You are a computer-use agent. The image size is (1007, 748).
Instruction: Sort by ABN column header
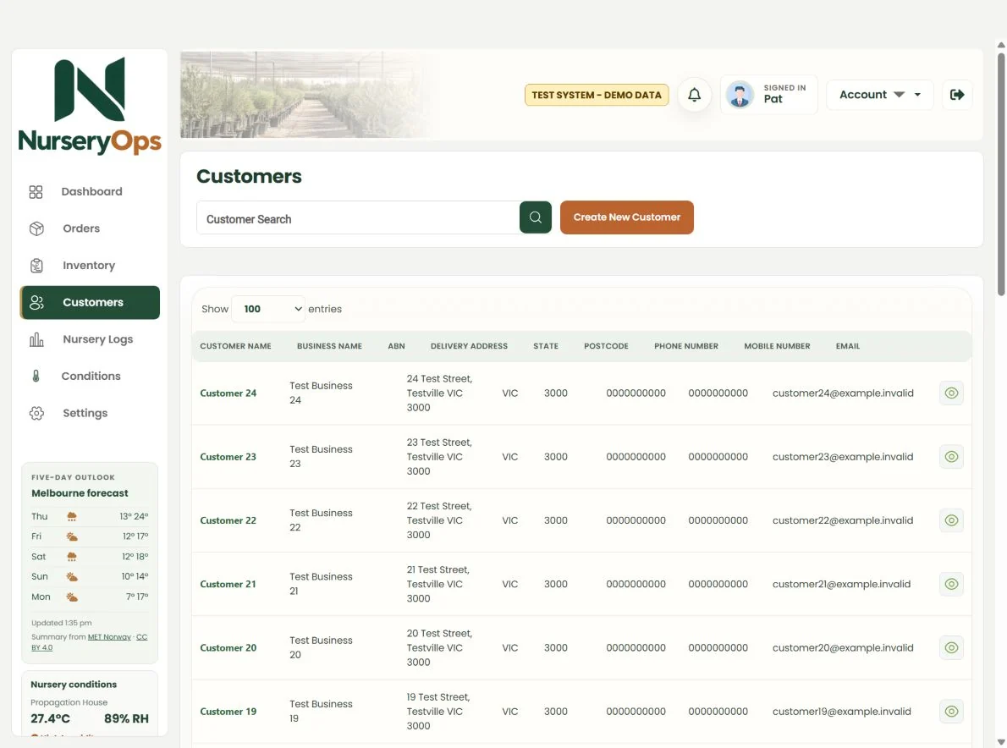click(x=396, y=346)
